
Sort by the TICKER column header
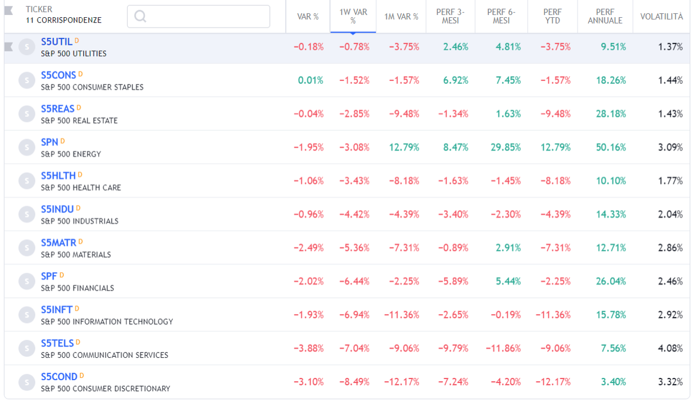pyautogui.click(x=38, y=10)
